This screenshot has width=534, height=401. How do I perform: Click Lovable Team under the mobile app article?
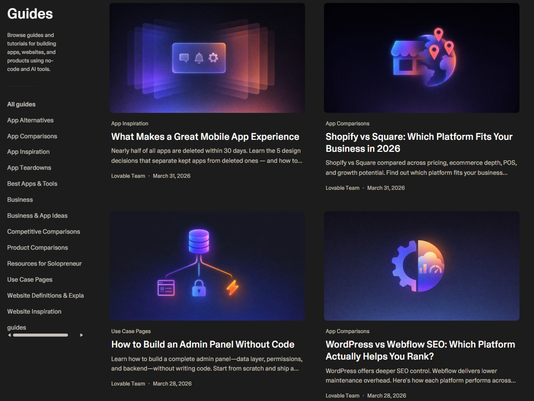(128, 176)
